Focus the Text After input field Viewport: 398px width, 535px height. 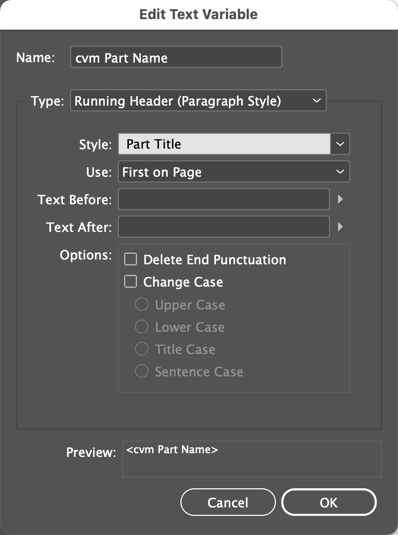coord(223,227)
